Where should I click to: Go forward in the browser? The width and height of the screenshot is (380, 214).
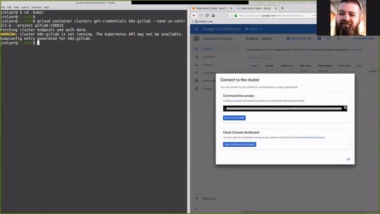201,15
